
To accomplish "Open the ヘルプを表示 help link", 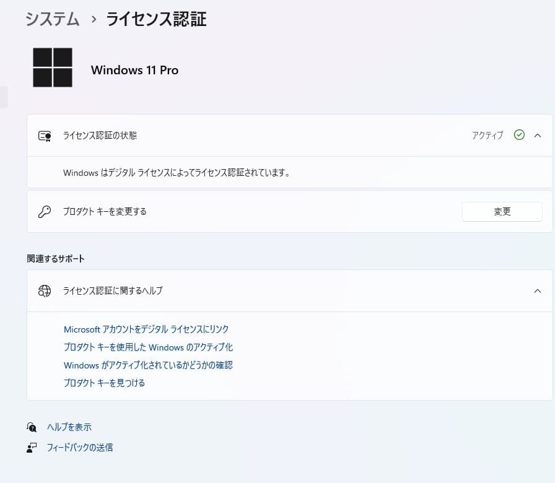I will [70, 427].
